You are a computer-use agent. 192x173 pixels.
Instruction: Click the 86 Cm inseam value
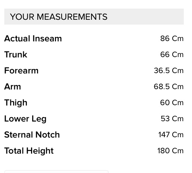tap(172, 38)
